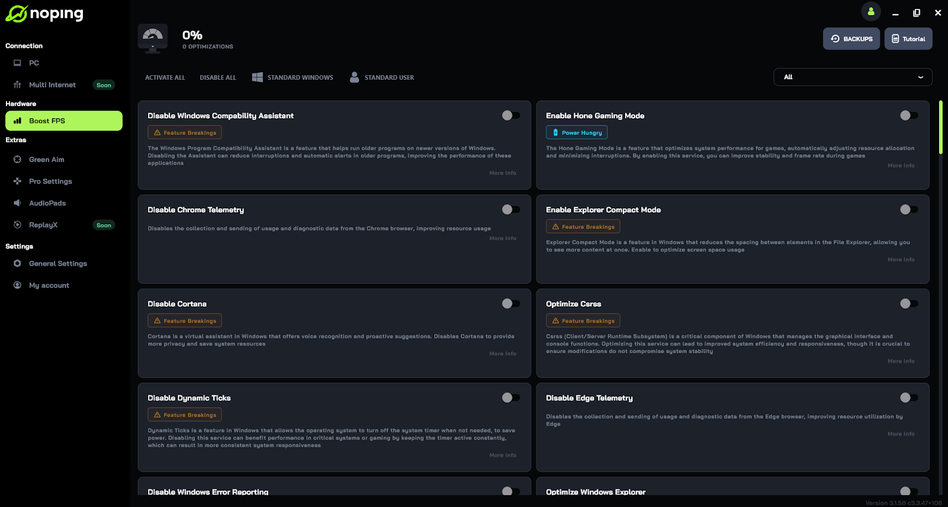Click the 0% optimizations progress readout
Viewport: 948px width, 507px height.
click(x=207, y=39)
